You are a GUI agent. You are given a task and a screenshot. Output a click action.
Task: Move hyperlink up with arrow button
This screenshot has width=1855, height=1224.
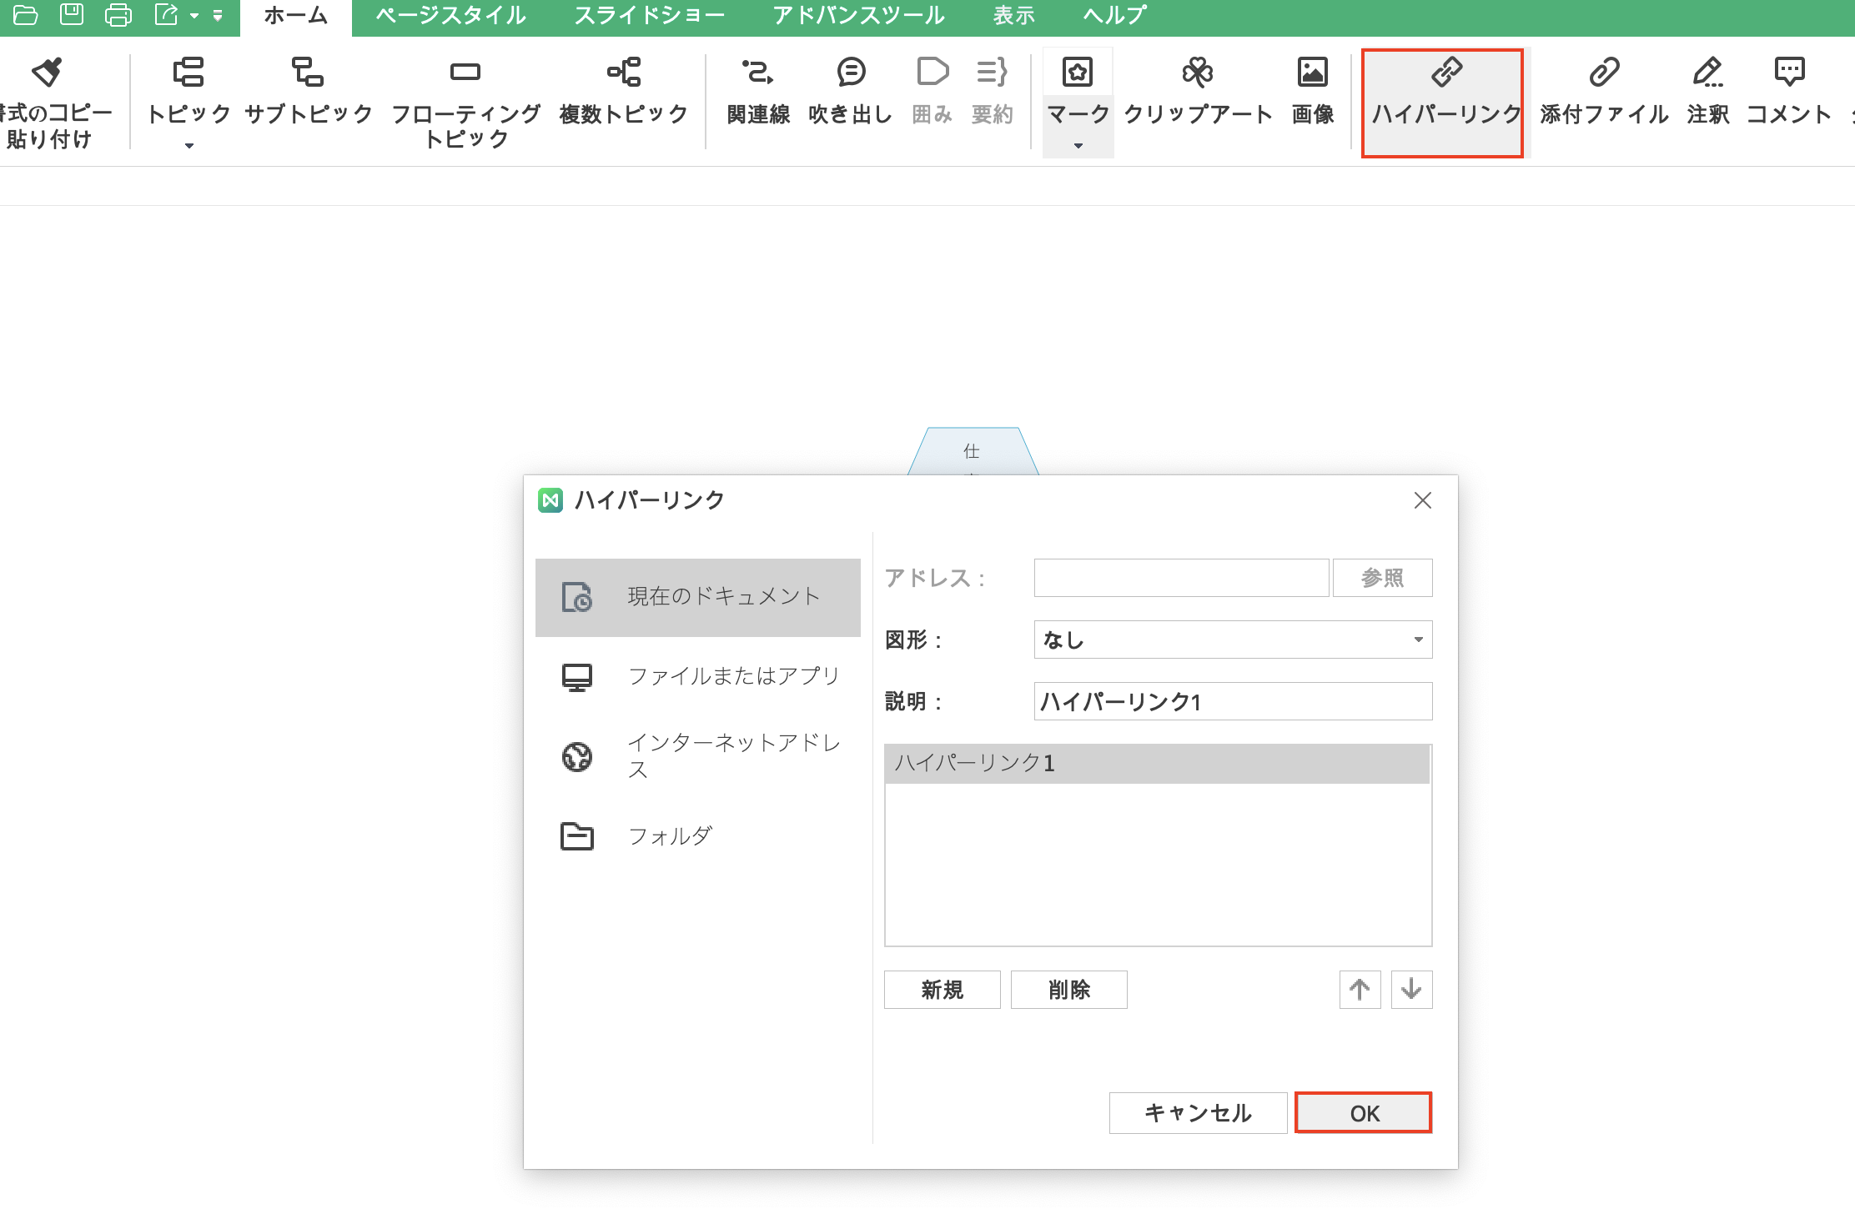click(x=1360, y=990)
